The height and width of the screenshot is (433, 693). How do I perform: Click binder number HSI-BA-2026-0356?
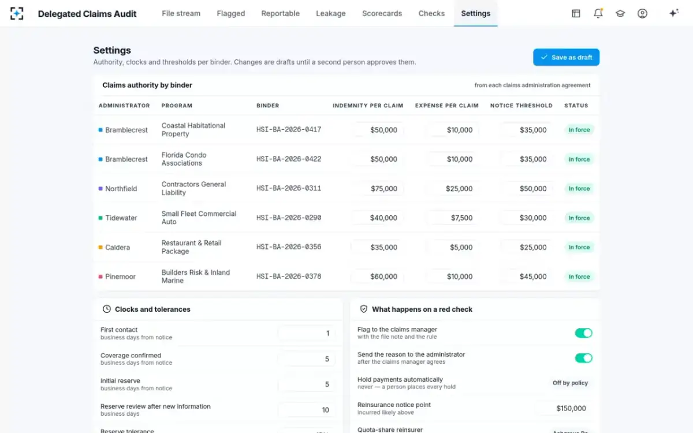[289, 247]
